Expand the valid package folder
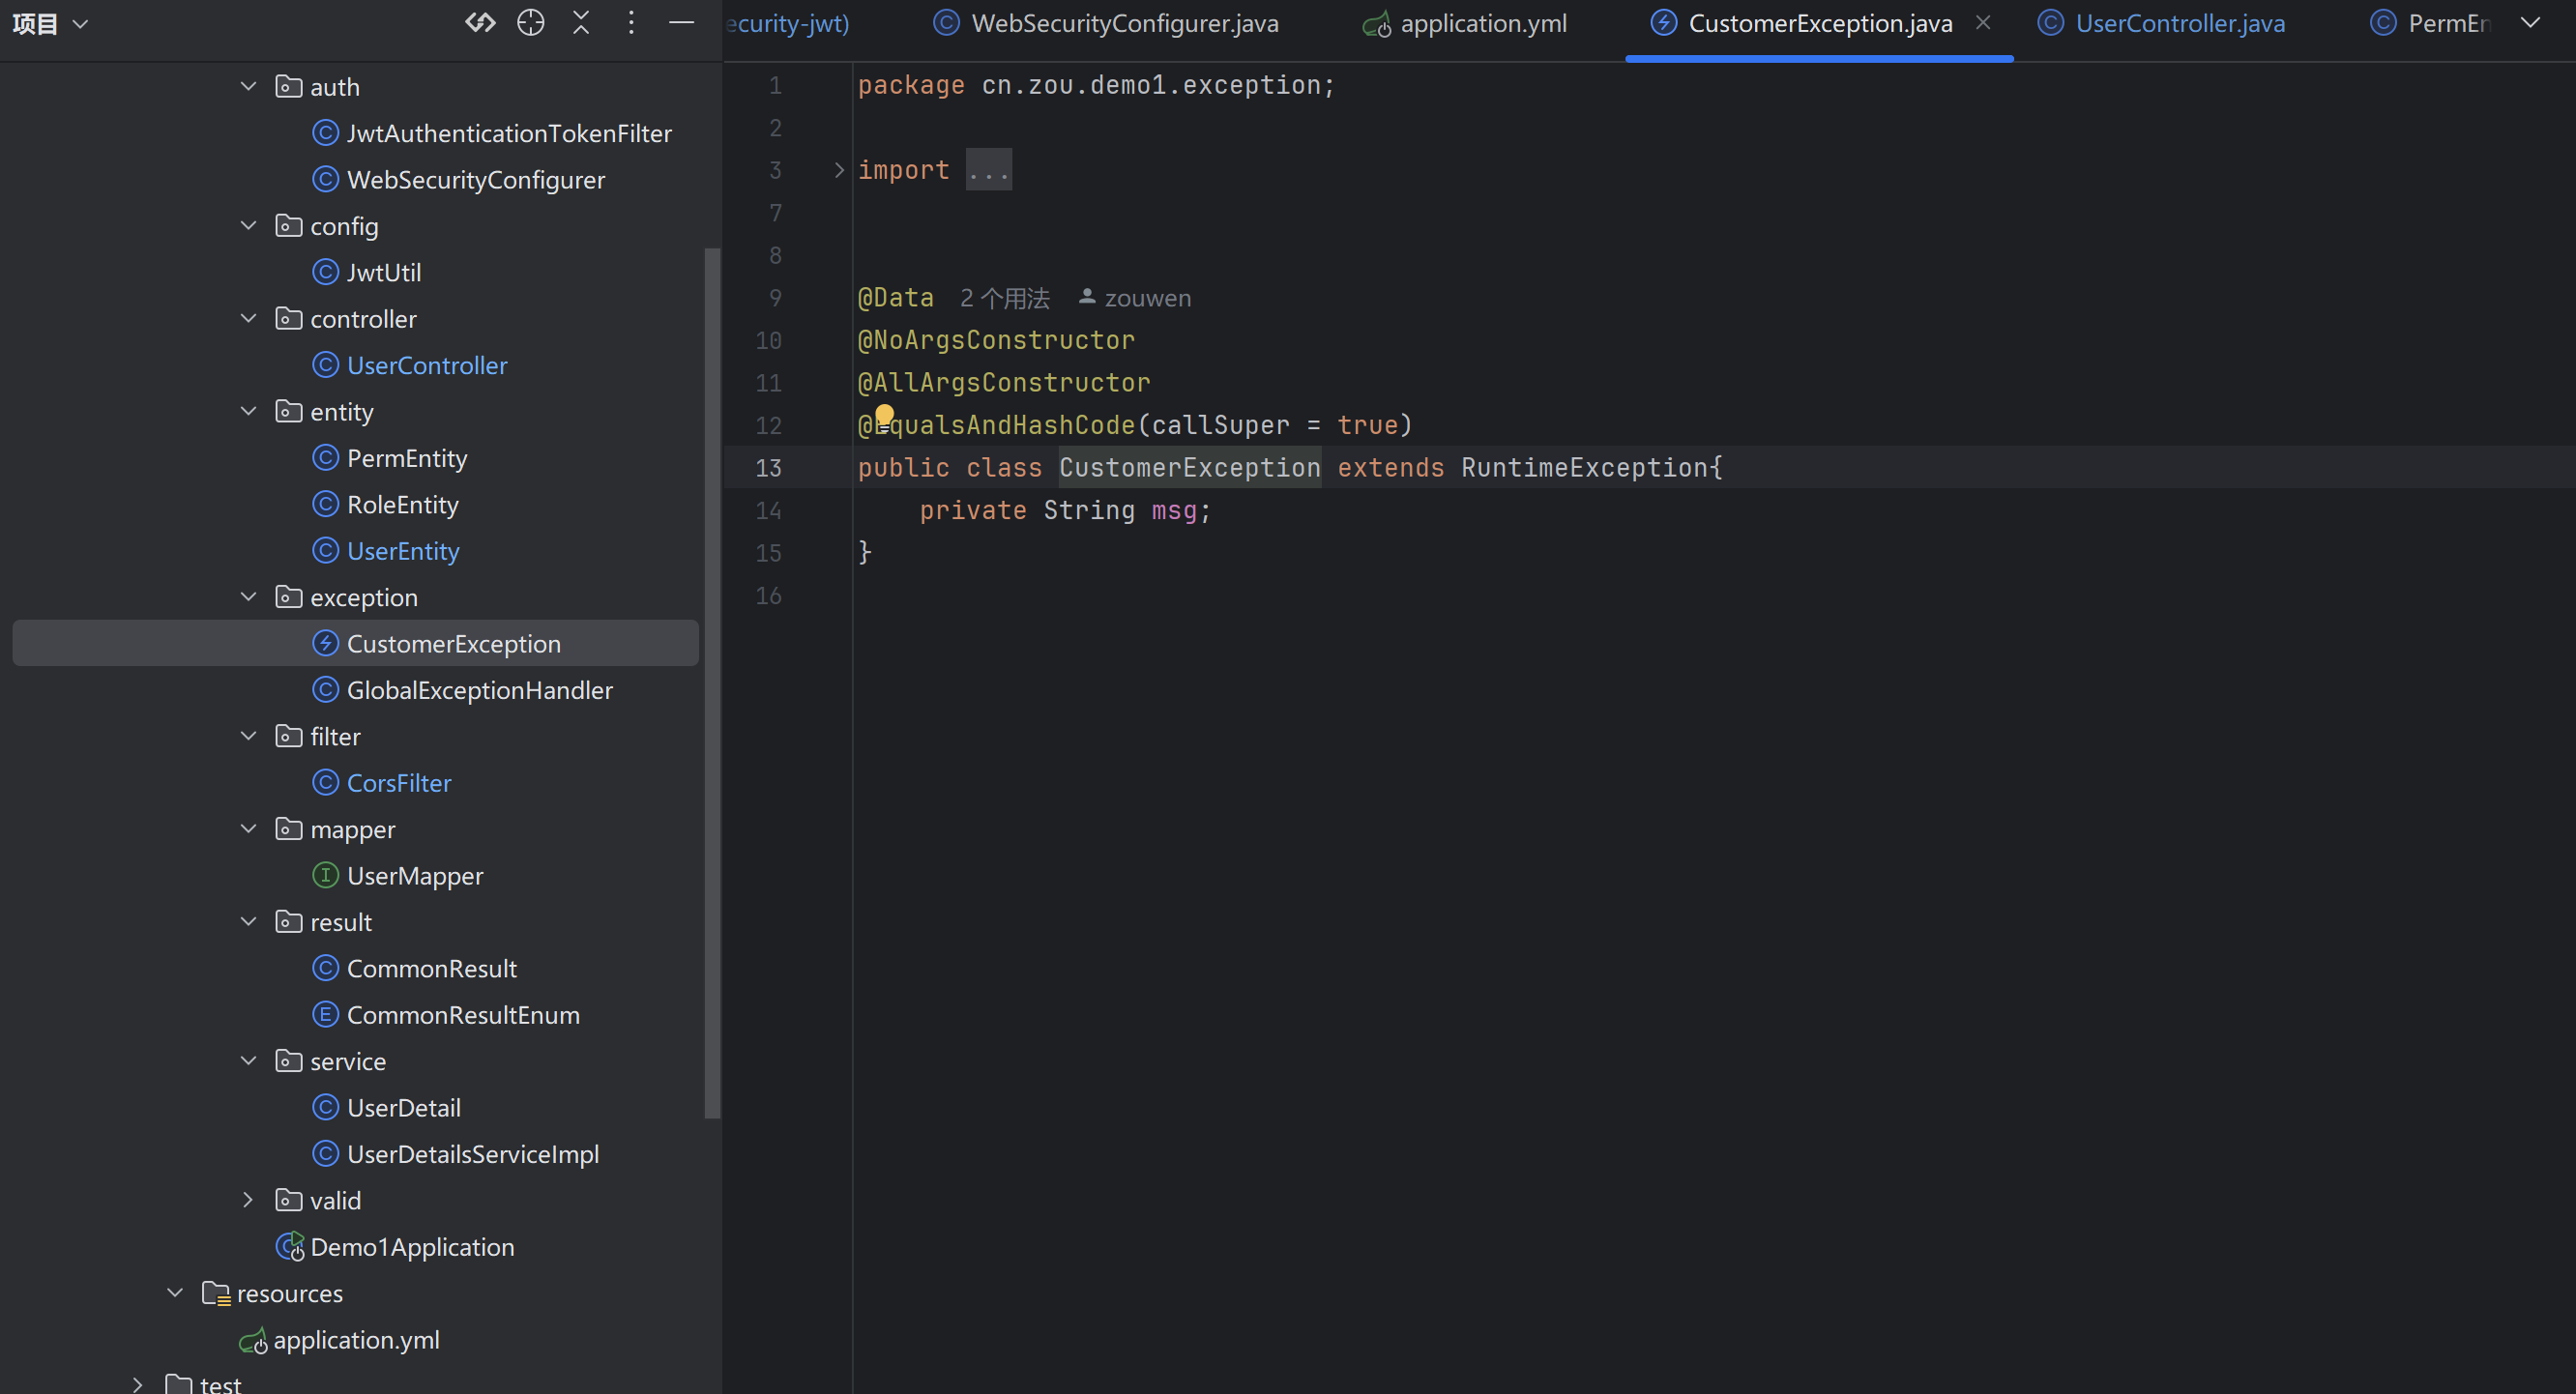 (248, 1200)
